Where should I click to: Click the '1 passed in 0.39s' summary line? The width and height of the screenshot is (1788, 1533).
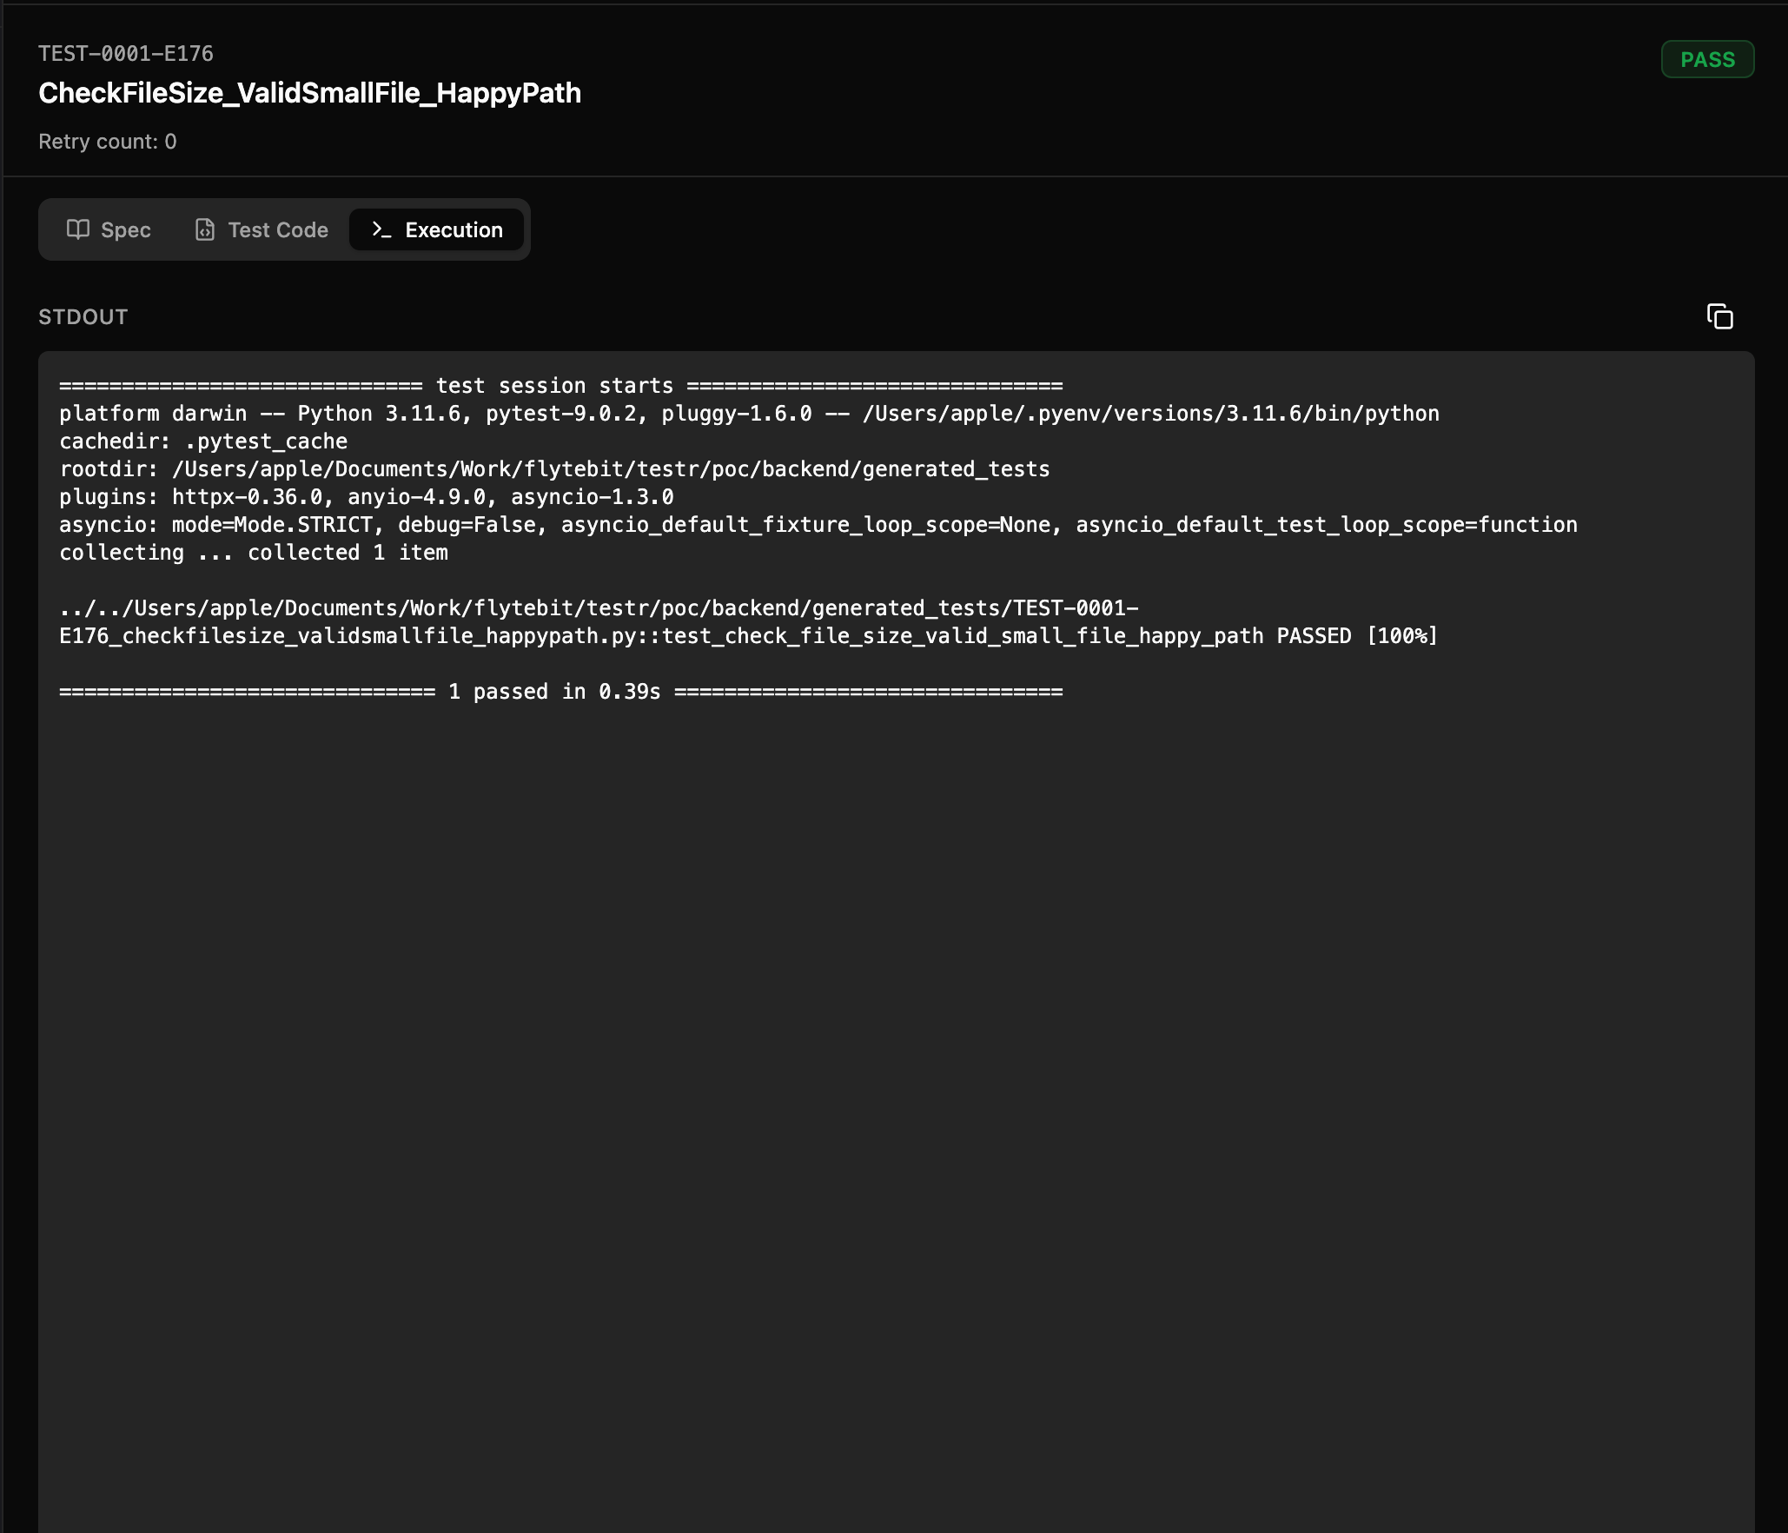(x=561, y=692)
